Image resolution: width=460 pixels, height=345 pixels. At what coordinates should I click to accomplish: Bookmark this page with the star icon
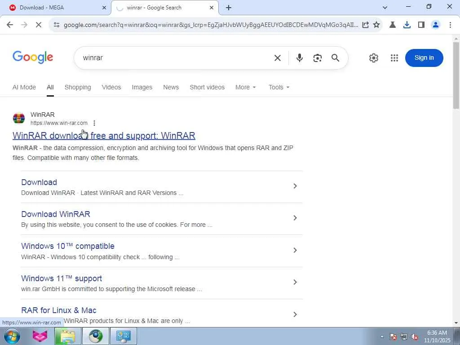pos(376,25)
